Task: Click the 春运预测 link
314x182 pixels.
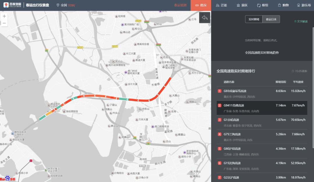Action: [x=180, y=5]
